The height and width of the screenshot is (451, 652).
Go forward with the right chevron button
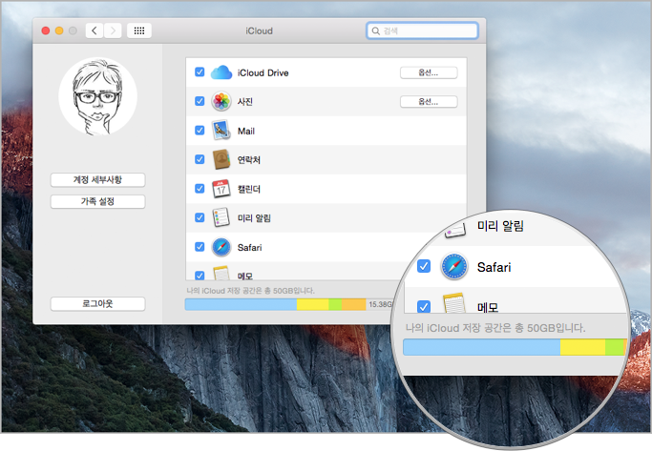tap(113, 31)
